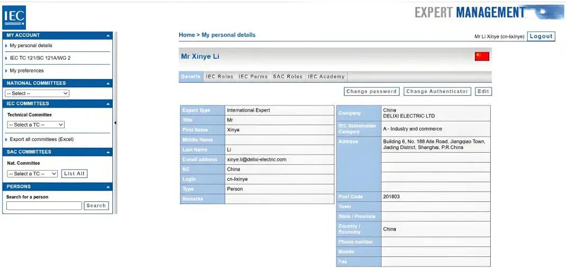The image size is (566, 275).
Task: Open My preferences link
Action: pos(26,70)
